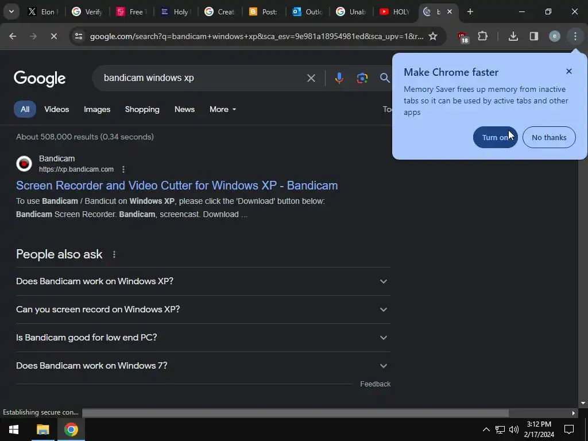Switch to the Creat Google tab

[x=219, y=11]
